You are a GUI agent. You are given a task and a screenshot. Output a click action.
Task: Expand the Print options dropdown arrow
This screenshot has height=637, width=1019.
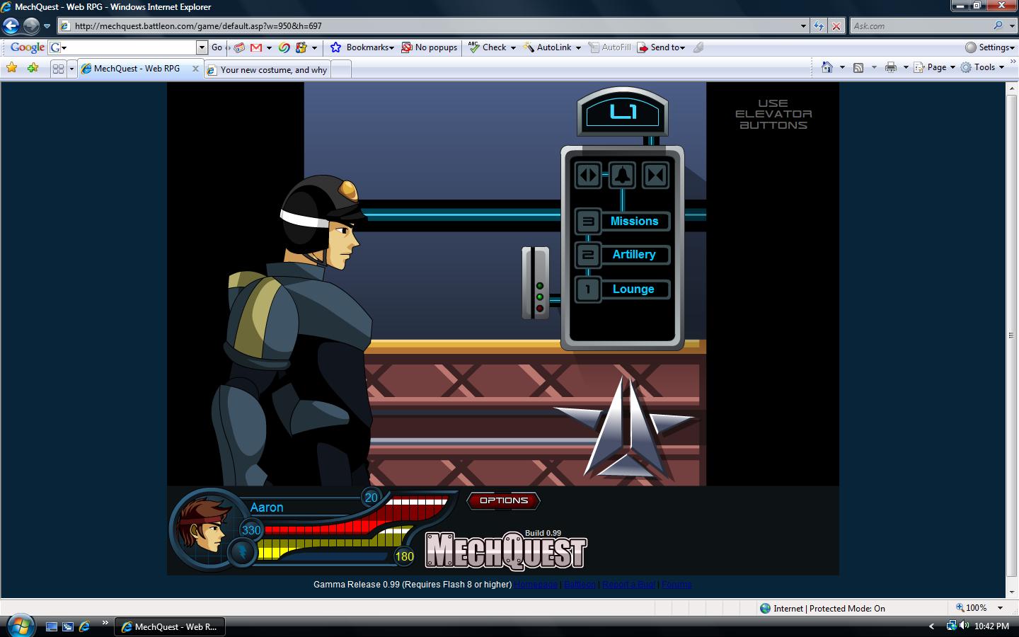[x=906, y=68]
